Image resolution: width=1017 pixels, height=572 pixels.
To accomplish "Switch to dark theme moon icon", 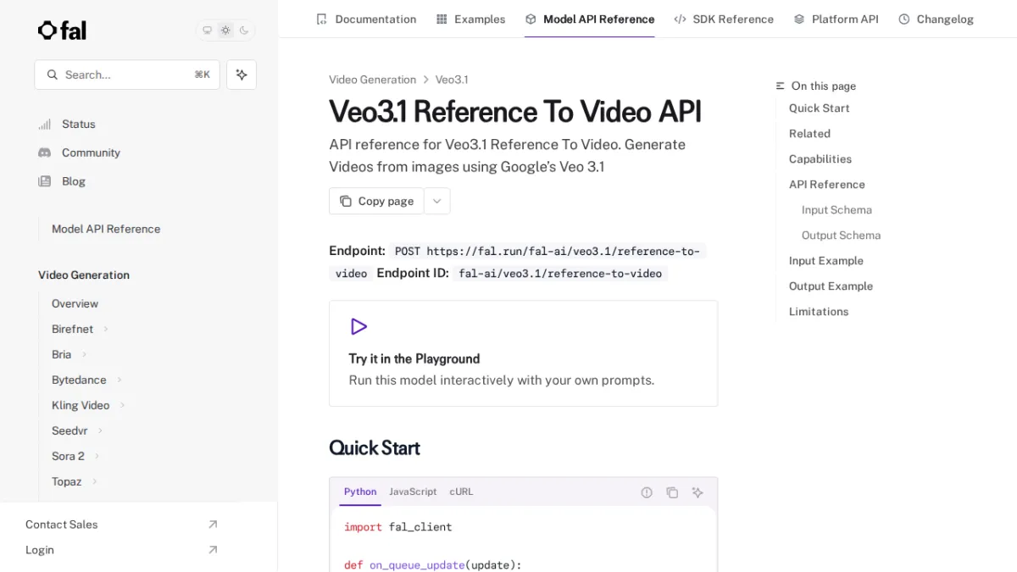I will click(244, 31).
